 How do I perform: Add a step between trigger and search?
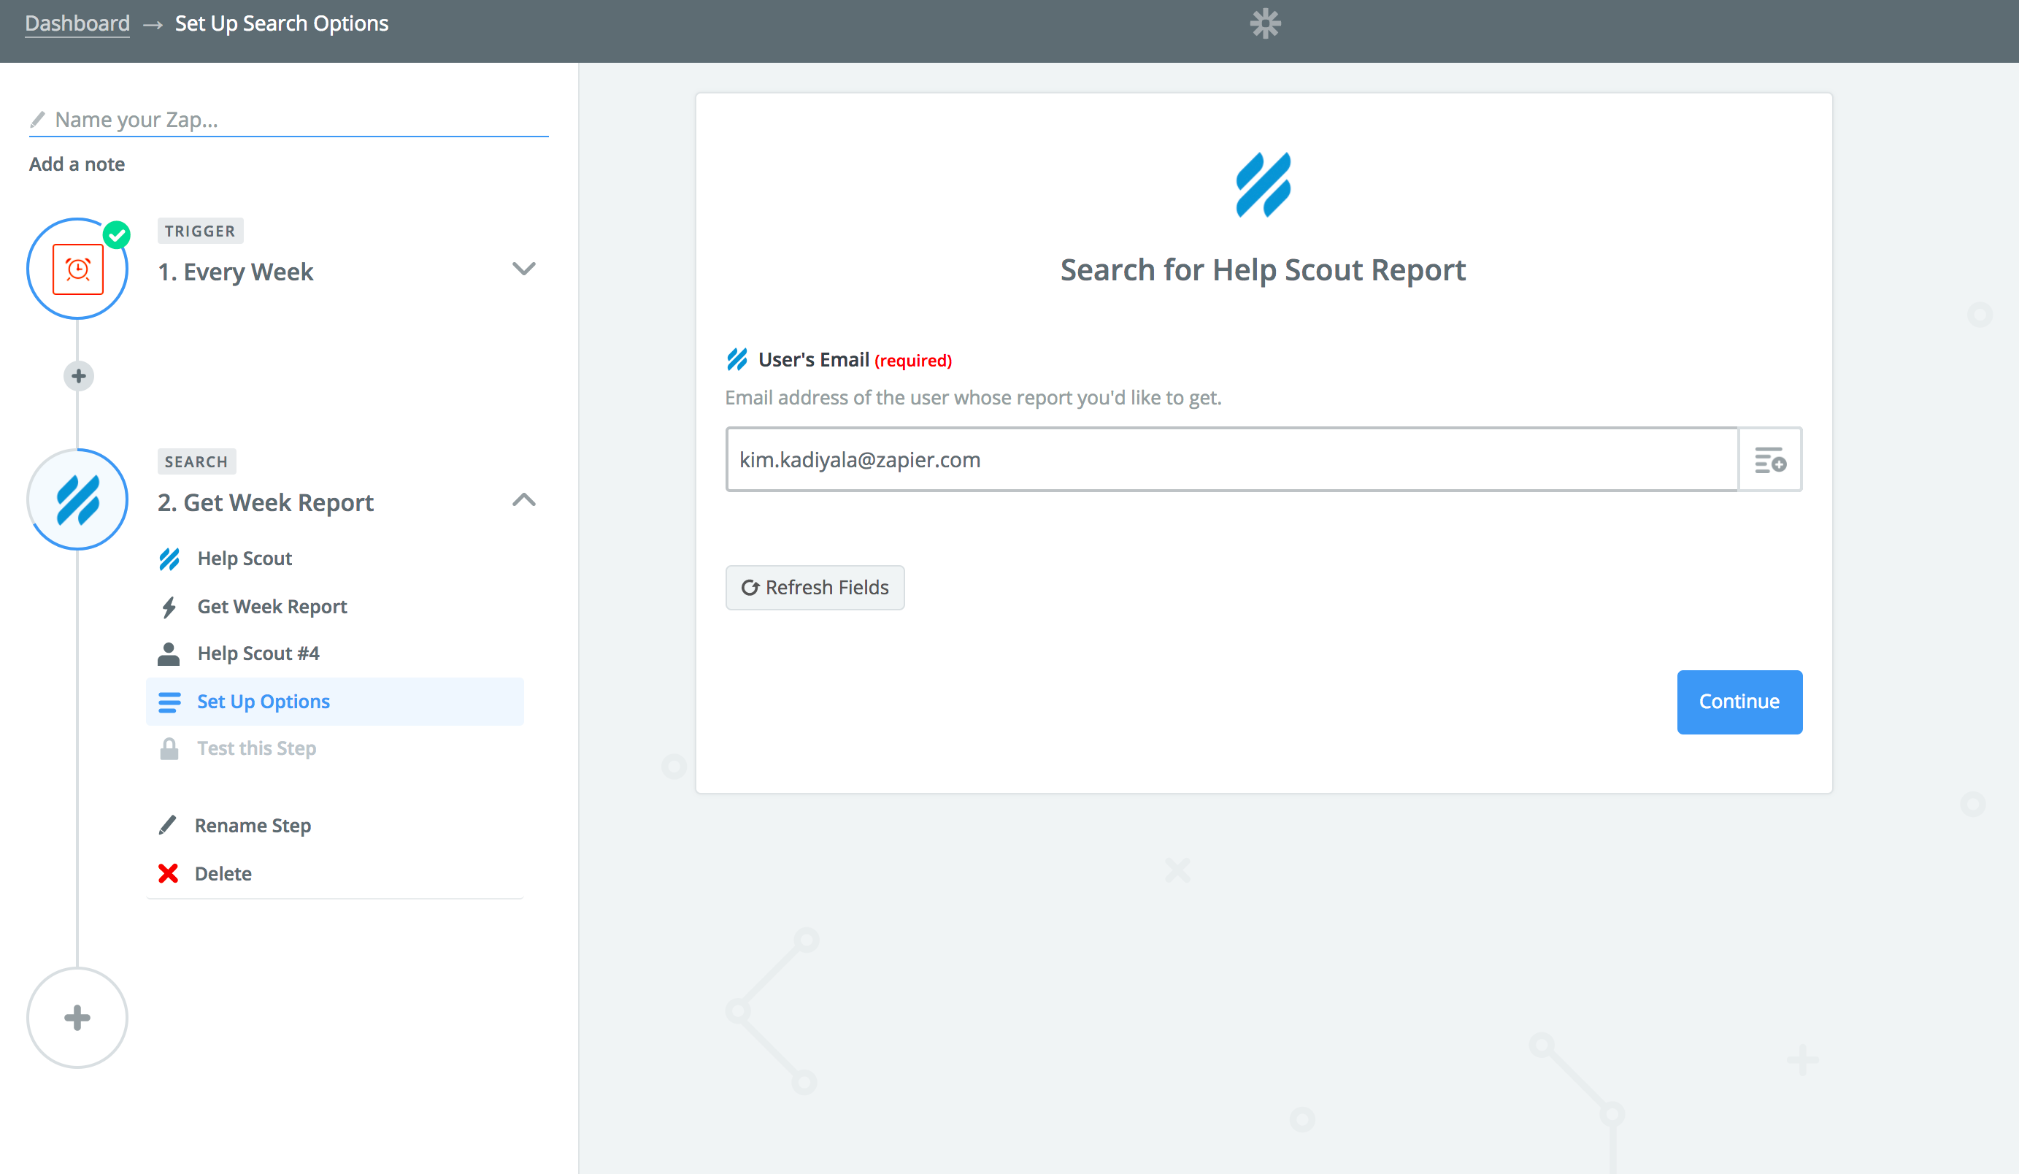79,376
